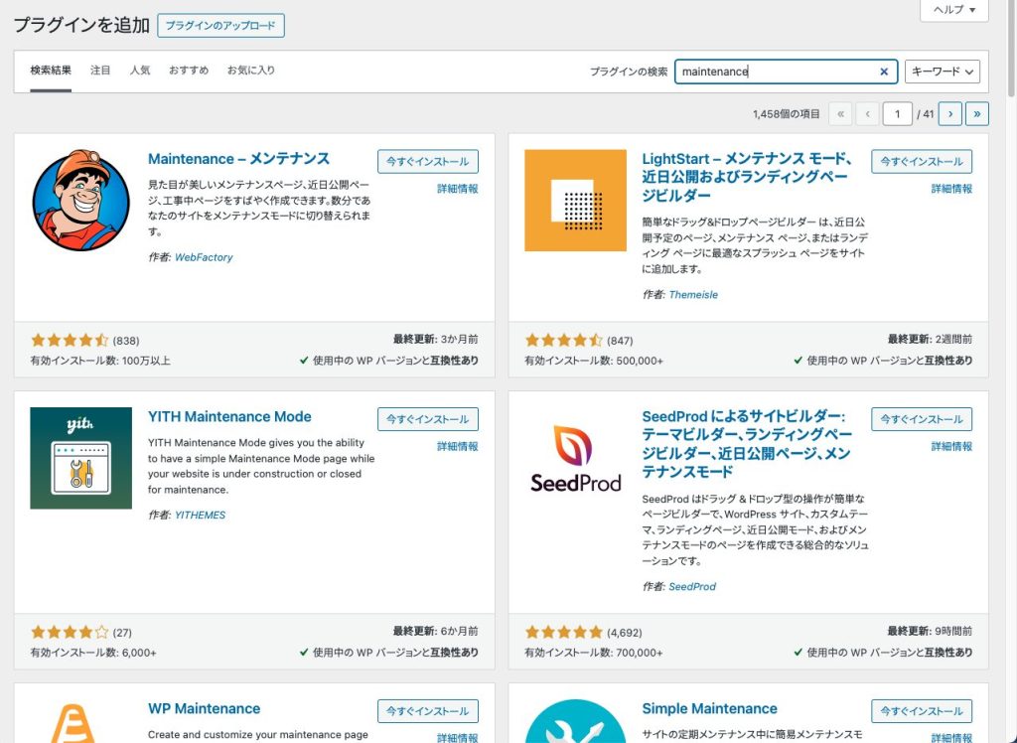The width and height of the screenshot is (1017, 743).
Task: Expand the ヘルプ help panel
Action: click(x=954, y=10)
